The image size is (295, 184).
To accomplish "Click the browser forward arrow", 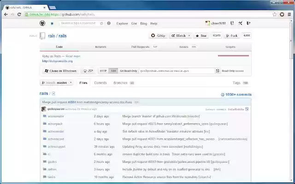I will [12, 14].
